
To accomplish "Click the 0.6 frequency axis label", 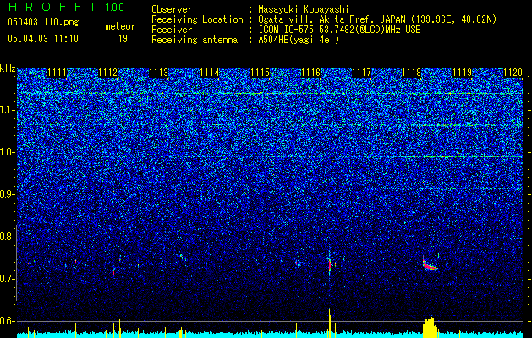I will 7,321.
